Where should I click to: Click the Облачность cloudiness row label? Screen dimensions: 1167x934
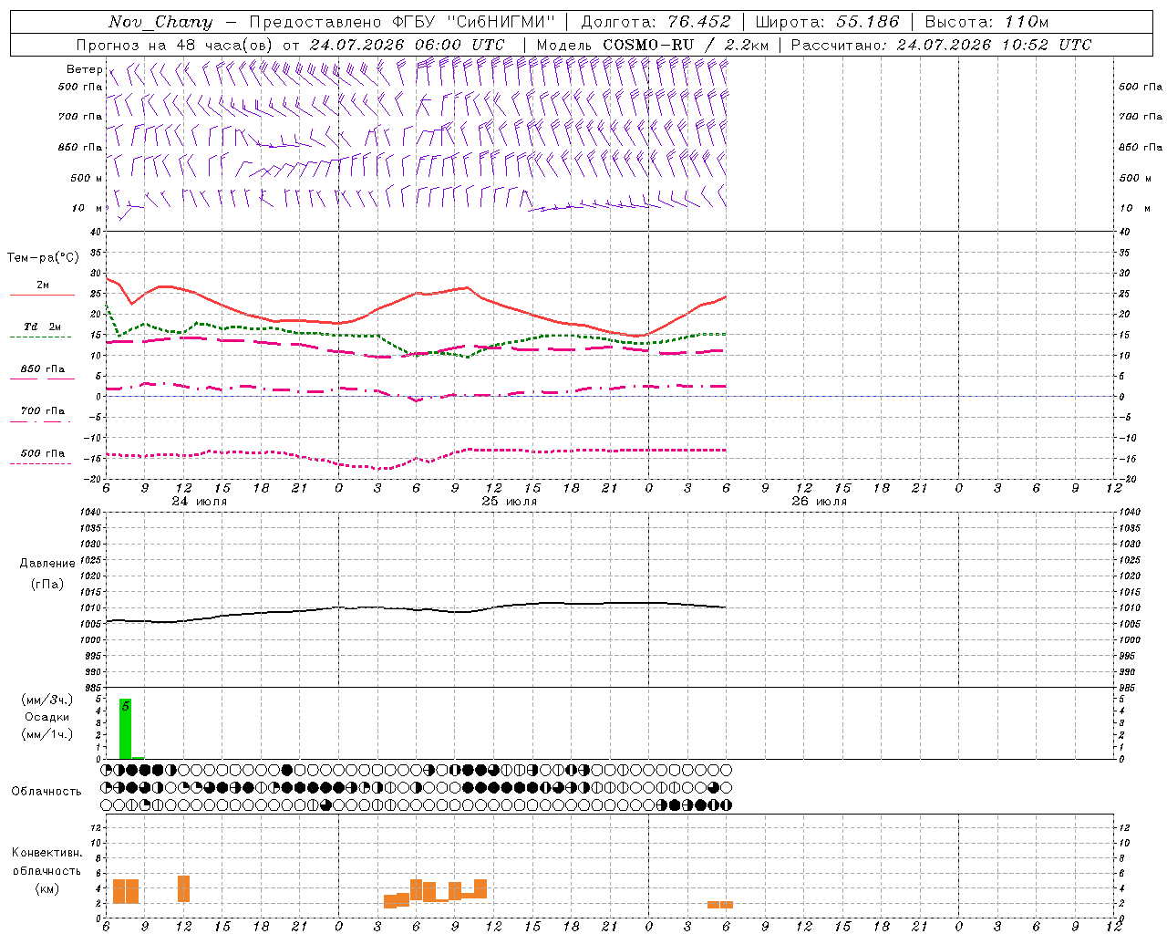tap(46, 791)
